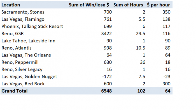Select the Location column header
The width and height of the screenshot is (196, 110).
[x=11, y=5]
